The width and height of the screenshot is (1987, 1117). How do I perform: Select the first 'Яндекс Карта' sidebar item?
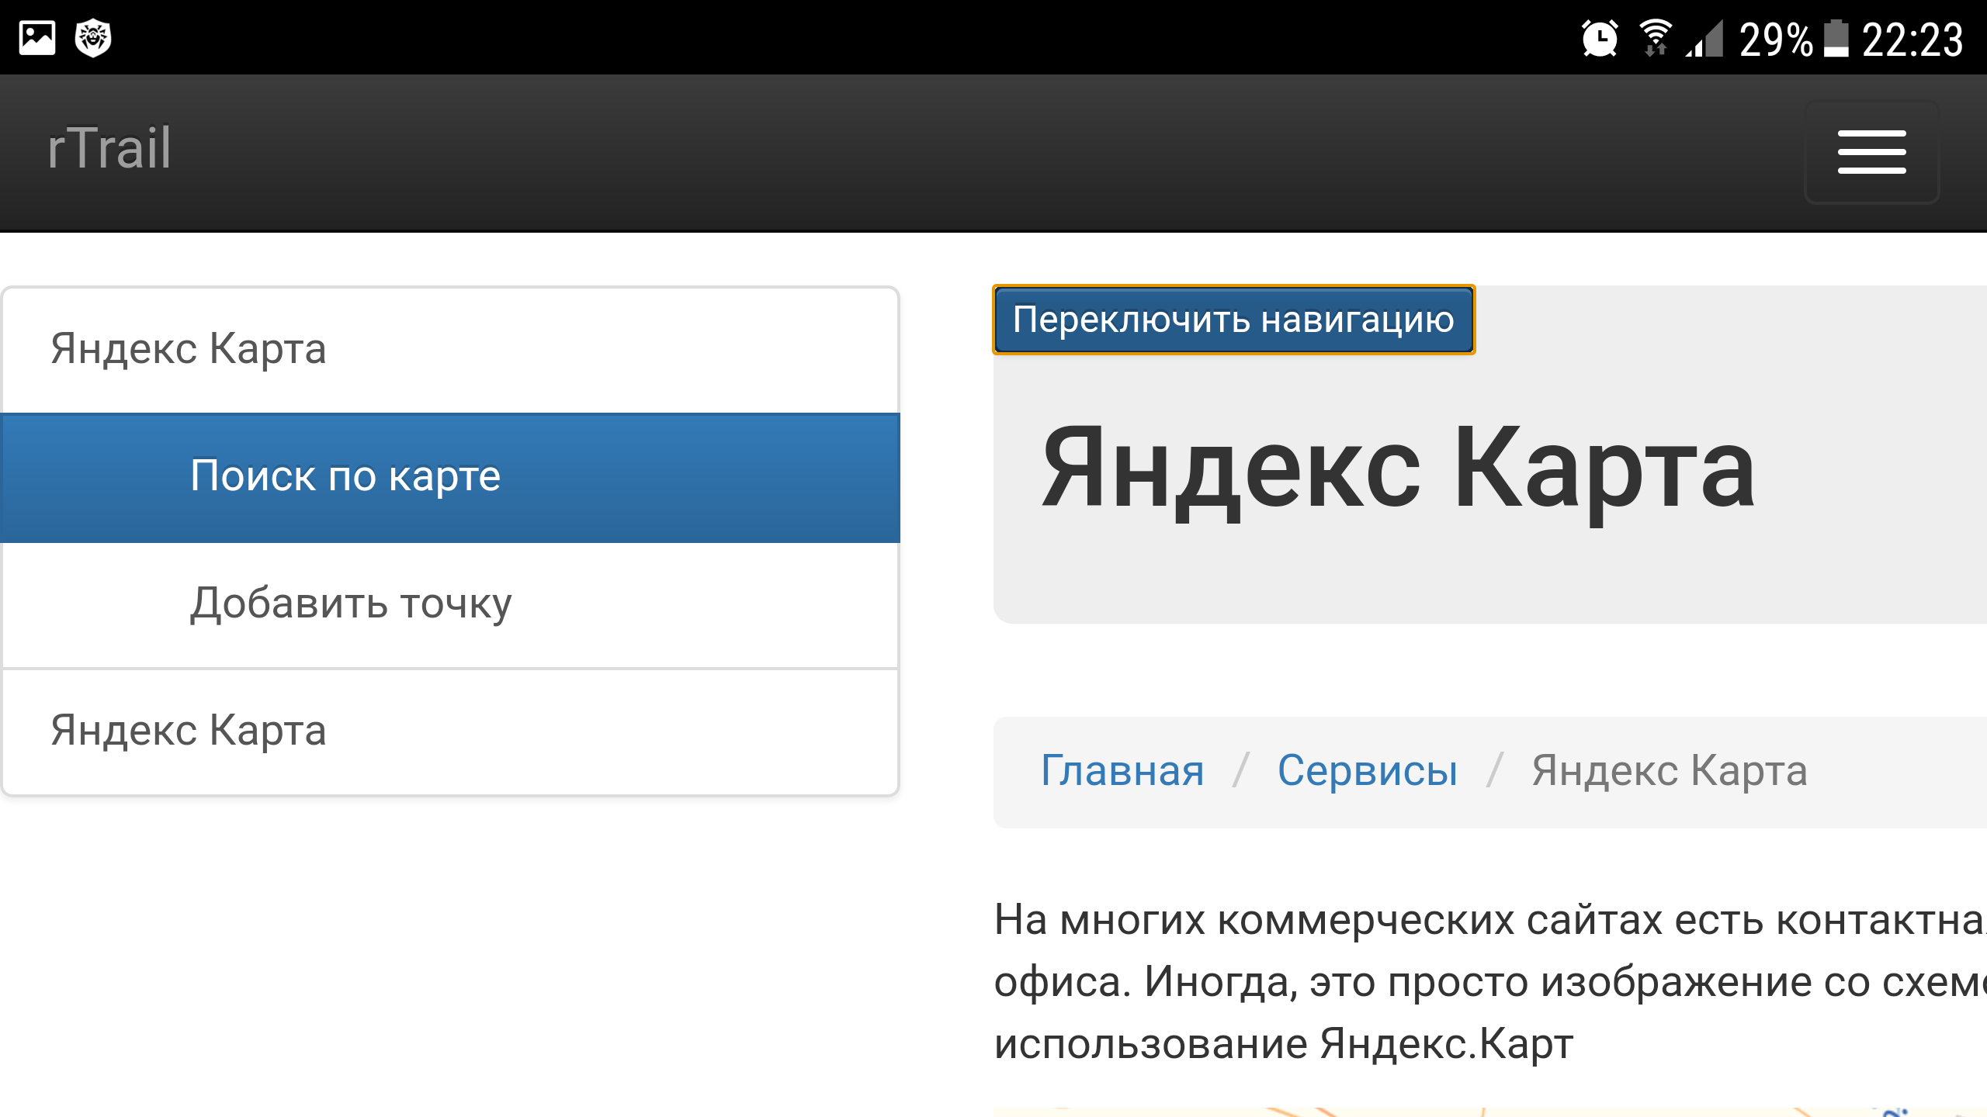tap(450, 349)
